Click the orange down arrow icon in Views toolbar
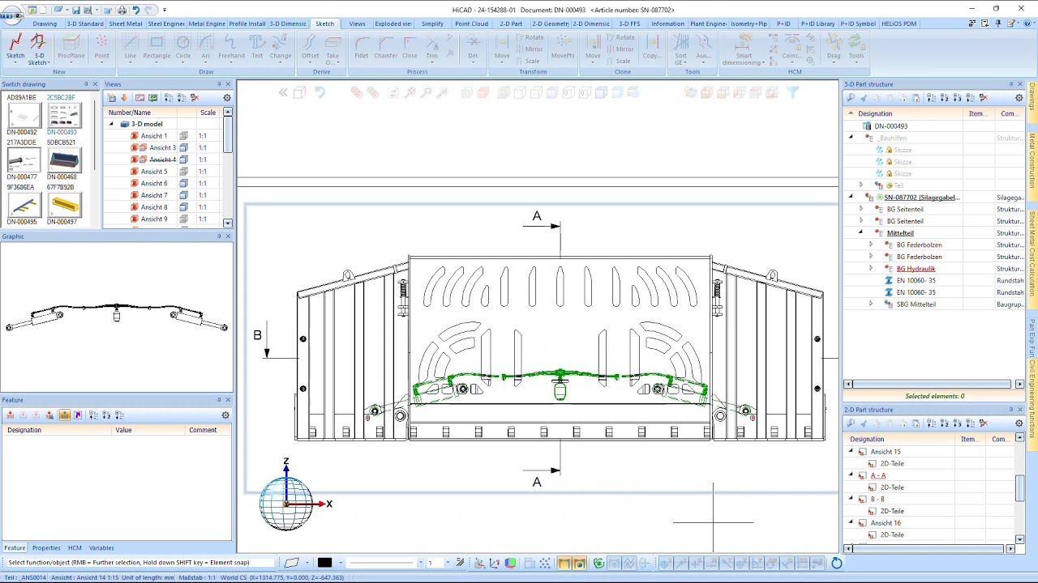This screenshot has width=1038, height=583. coord(124,98)
